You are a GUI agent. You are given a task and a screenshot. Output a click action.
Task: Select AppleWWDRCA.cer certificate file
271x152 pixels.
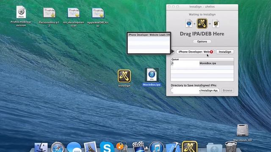(98, 13)
